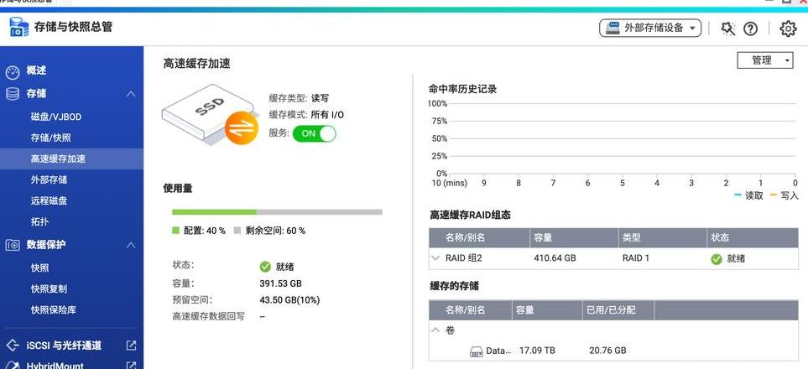Click the orange read-write arrows badge

tap(241, 127)
